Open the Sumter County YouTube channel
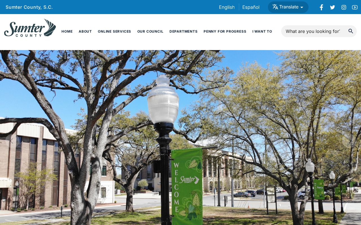361x225 pixels. point(355,7)
